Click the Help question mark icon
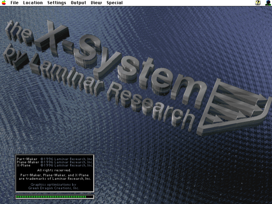Screen dimensions: 272x204 [x=258, y=3]
